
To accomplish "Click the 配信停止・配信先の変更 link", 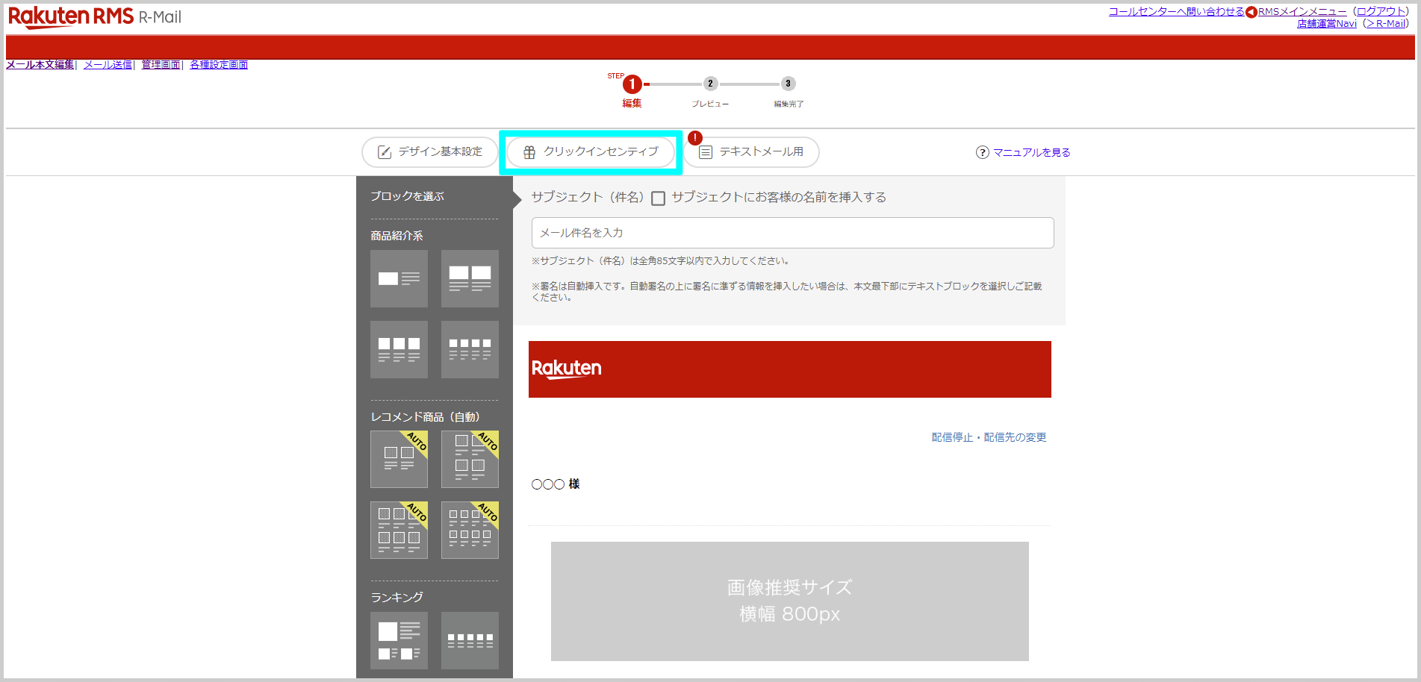I will [x=989, y=437].
